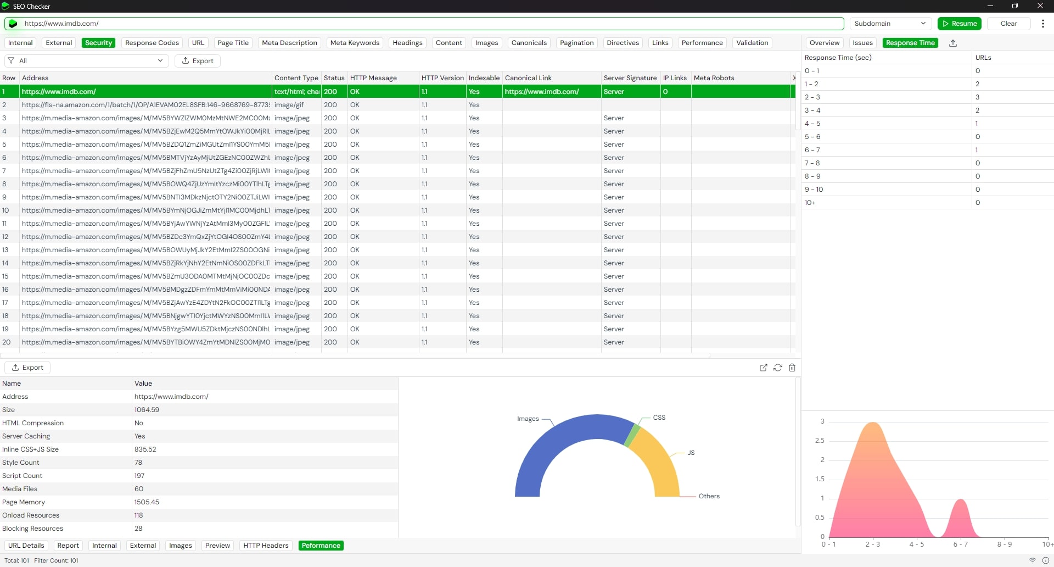The width and height of the screenshot is (1054, 567).
Task: Click Export button in the lower details panel
Action: pos(27,368)
